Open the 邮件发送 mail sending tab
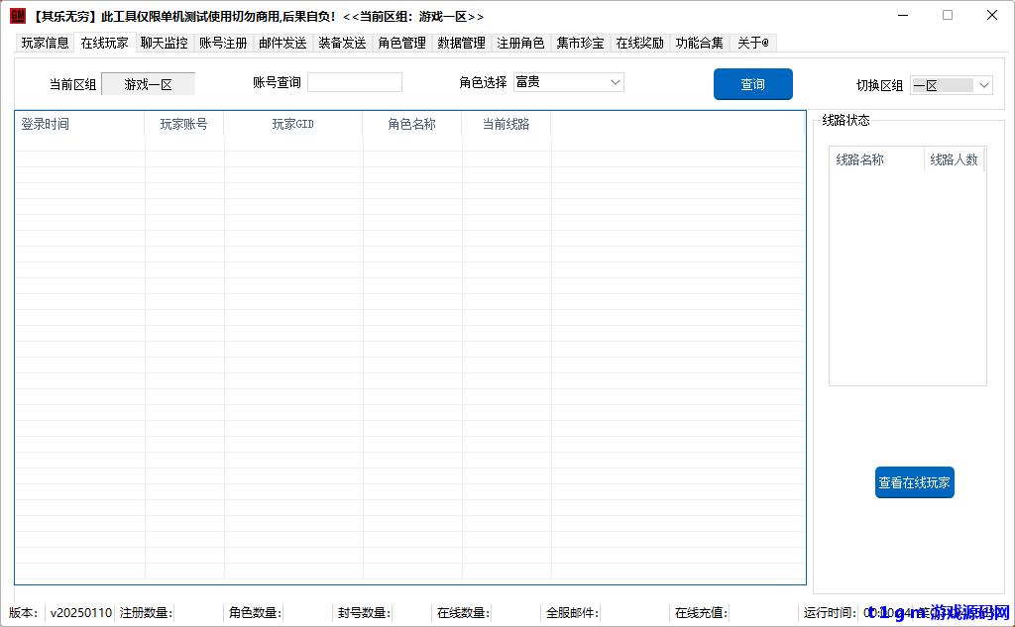Viewport: 1015px width, 627px height. [282, 43]
